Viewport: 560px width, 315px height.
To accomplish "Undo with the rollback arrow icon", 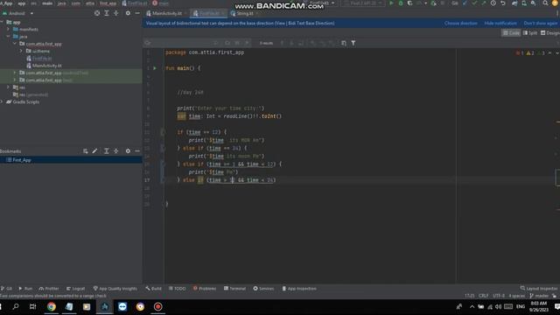I will [x=503, y=3].
